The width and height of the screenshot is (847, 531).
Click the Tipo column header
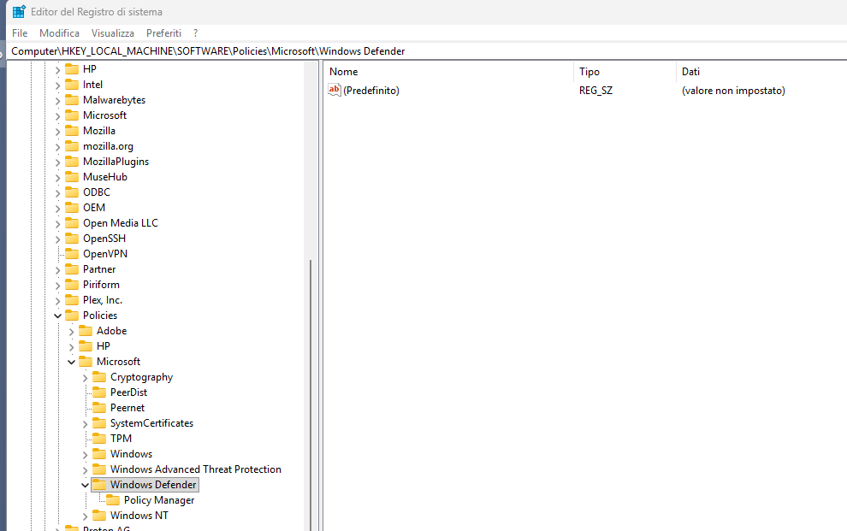(625, 71)
